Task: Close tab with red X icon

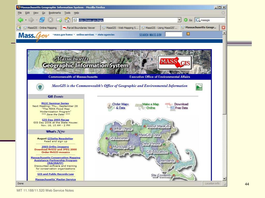Action: tap(223, 27)
